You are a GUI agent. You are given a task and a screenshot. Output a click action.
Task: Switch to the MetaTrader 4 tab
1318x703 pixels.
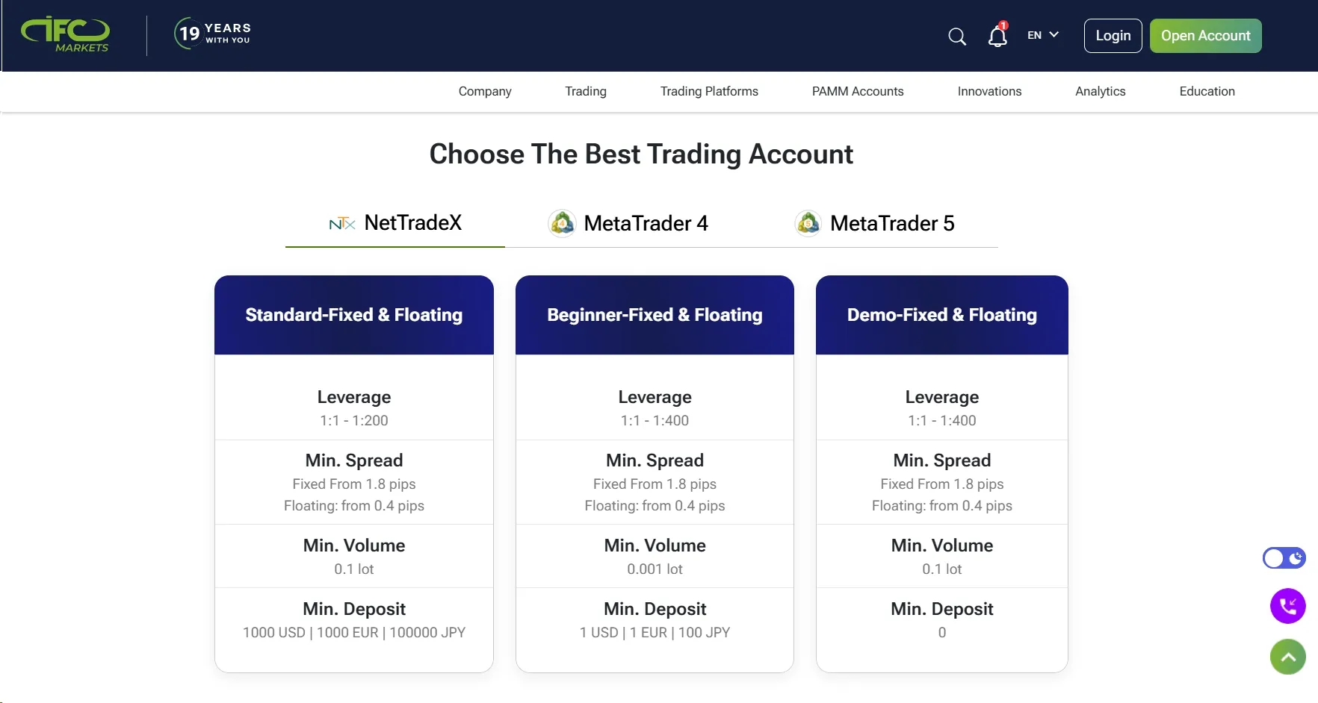point(628,223)
